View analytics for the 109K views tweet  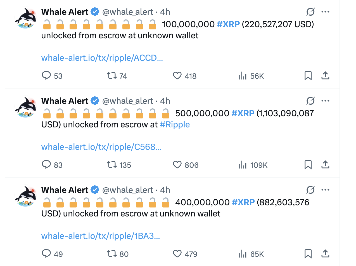243,165
